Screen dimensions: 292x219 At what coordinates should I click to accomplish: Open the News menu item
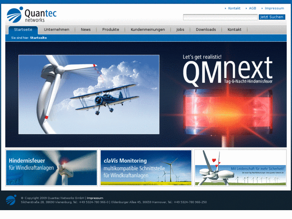click(86, 30)
